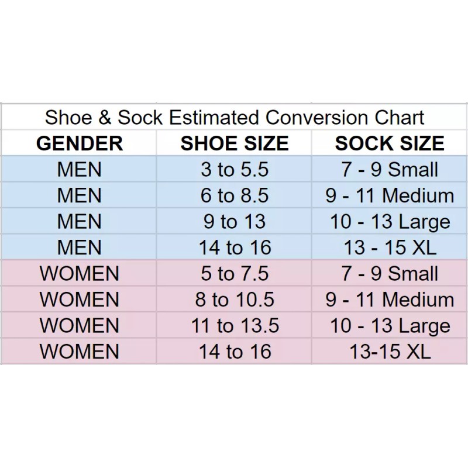Select the WOMEN cell beside "8 to 10.5"

coord(80,300)
